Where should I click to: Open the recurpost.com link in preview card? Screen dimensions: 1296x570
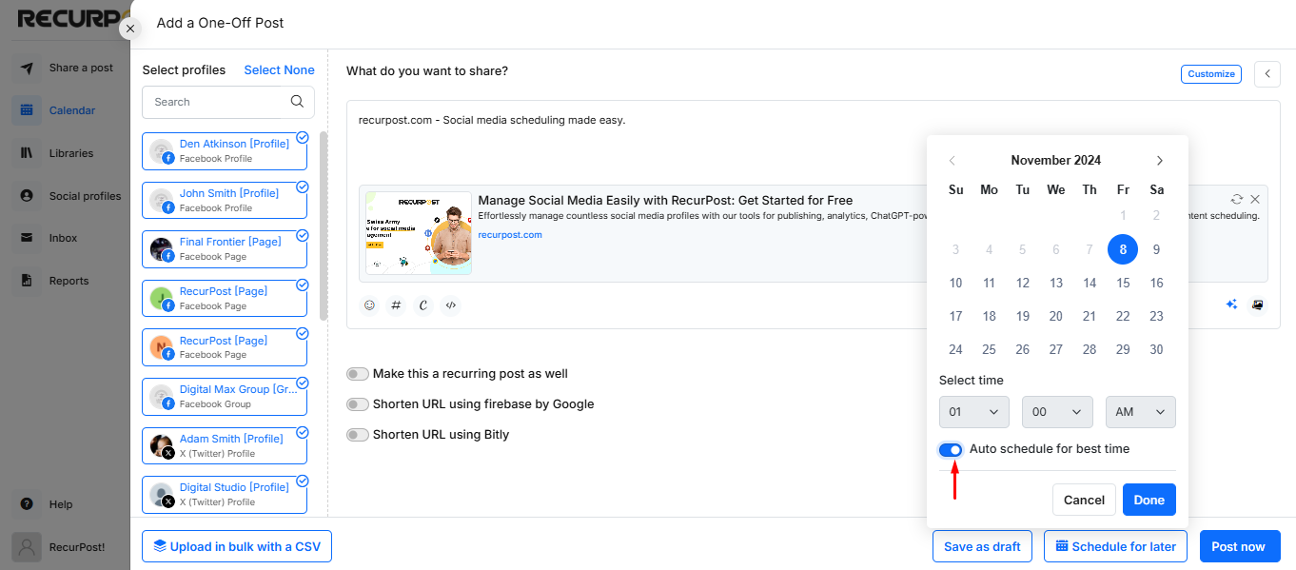coord(510,234)
